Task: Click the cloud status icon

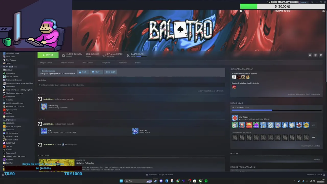Action: click(x=64, y=55)
